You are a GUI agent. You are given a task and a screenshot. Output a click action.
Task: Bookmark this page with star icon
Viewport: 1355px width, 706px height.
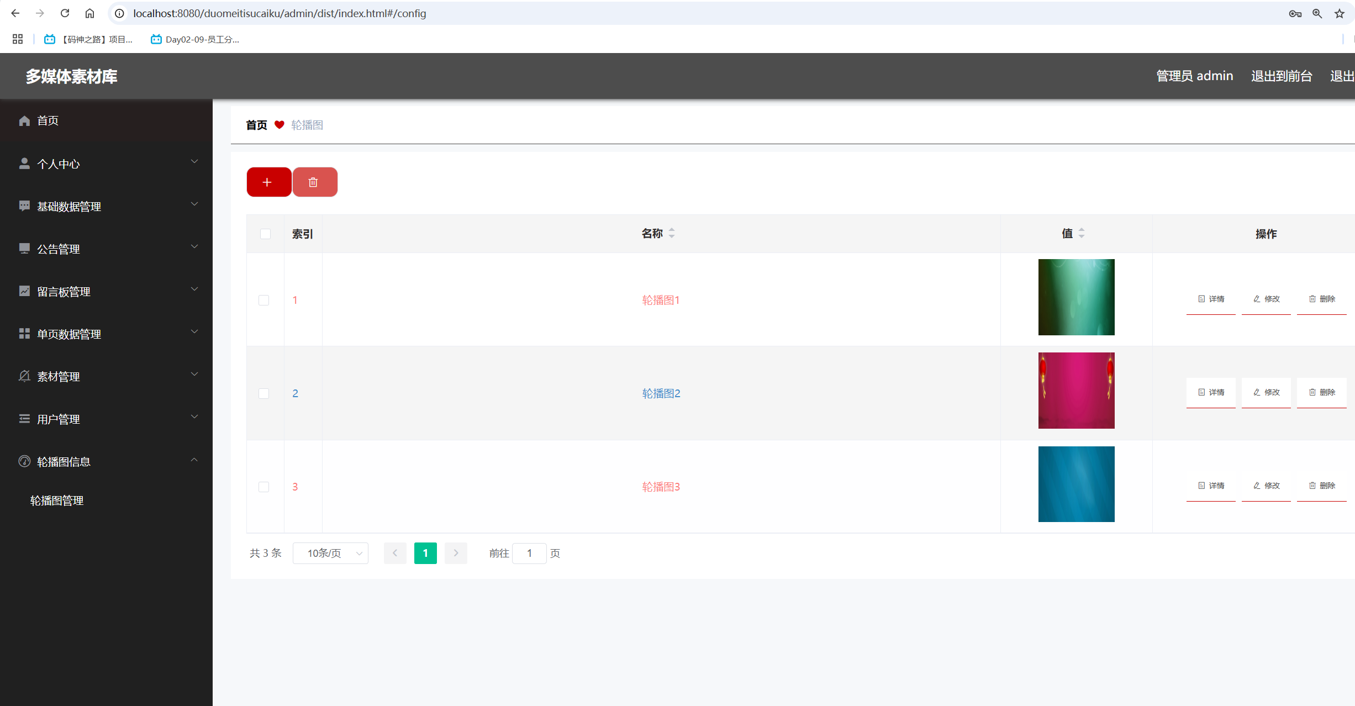(1340, 13)
